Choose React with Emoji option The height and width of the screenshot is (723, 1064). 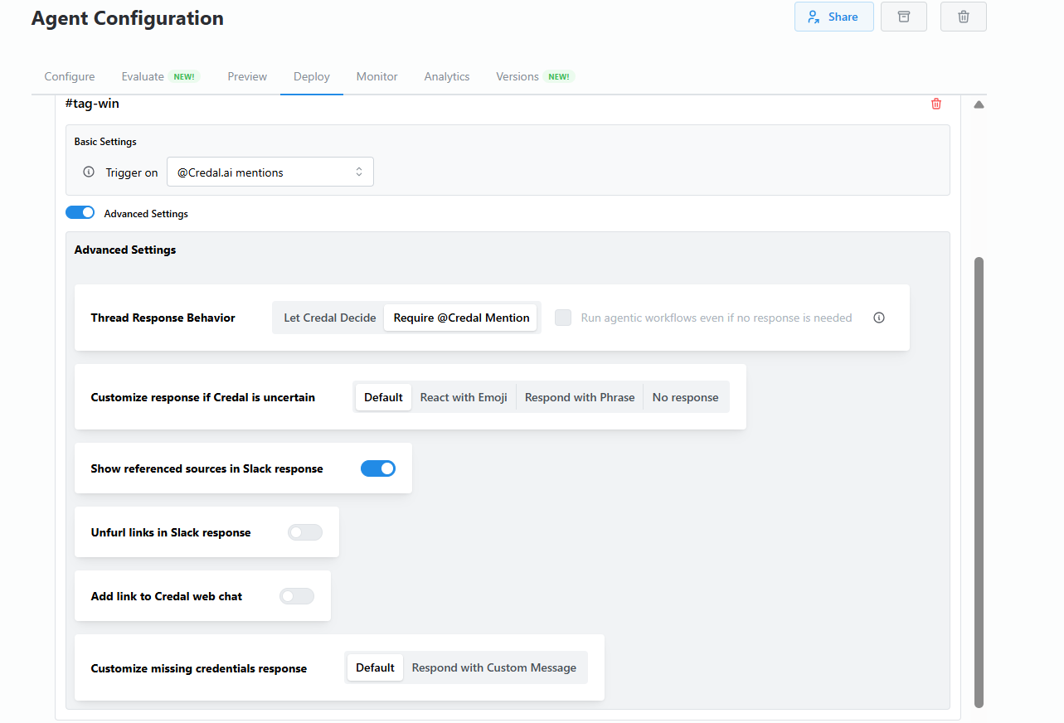[x=464, y=397]
